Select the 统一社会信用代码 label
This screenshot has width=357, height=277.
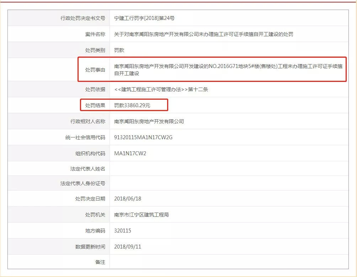[x=85, y=137]
